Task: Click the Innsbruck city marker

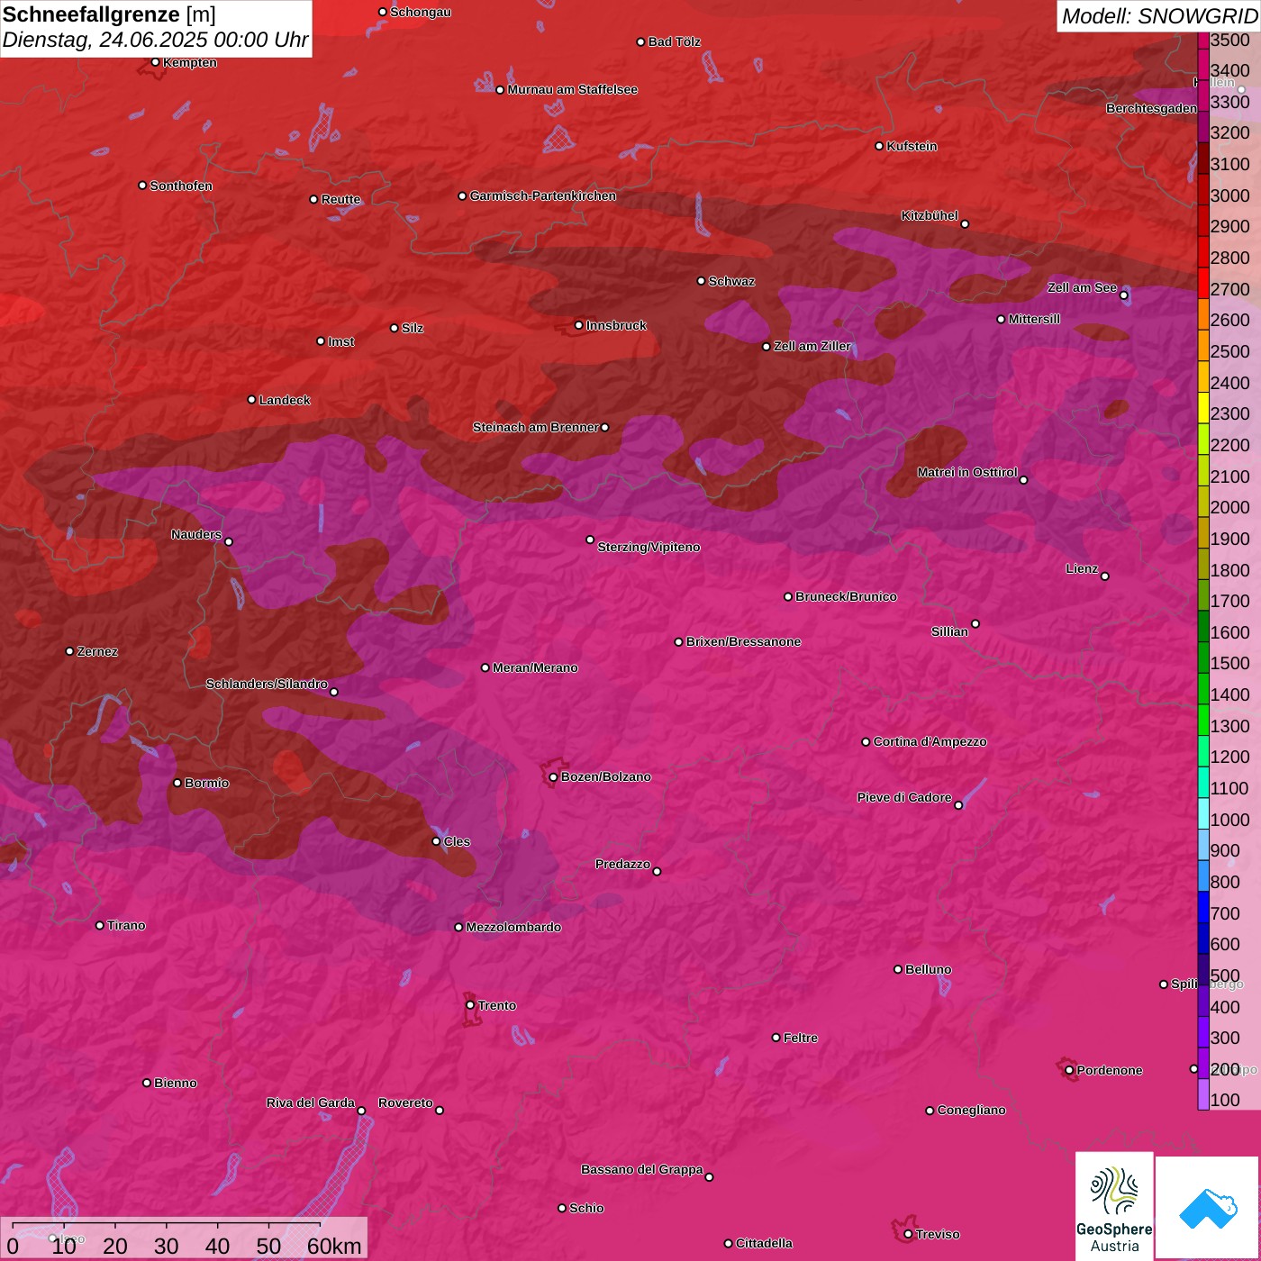Action: 579,325
